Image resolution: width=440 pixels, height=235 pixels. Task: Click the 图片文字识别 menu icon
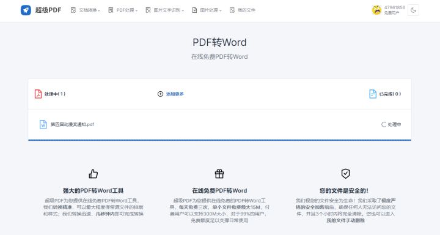[x=148, y=10]
